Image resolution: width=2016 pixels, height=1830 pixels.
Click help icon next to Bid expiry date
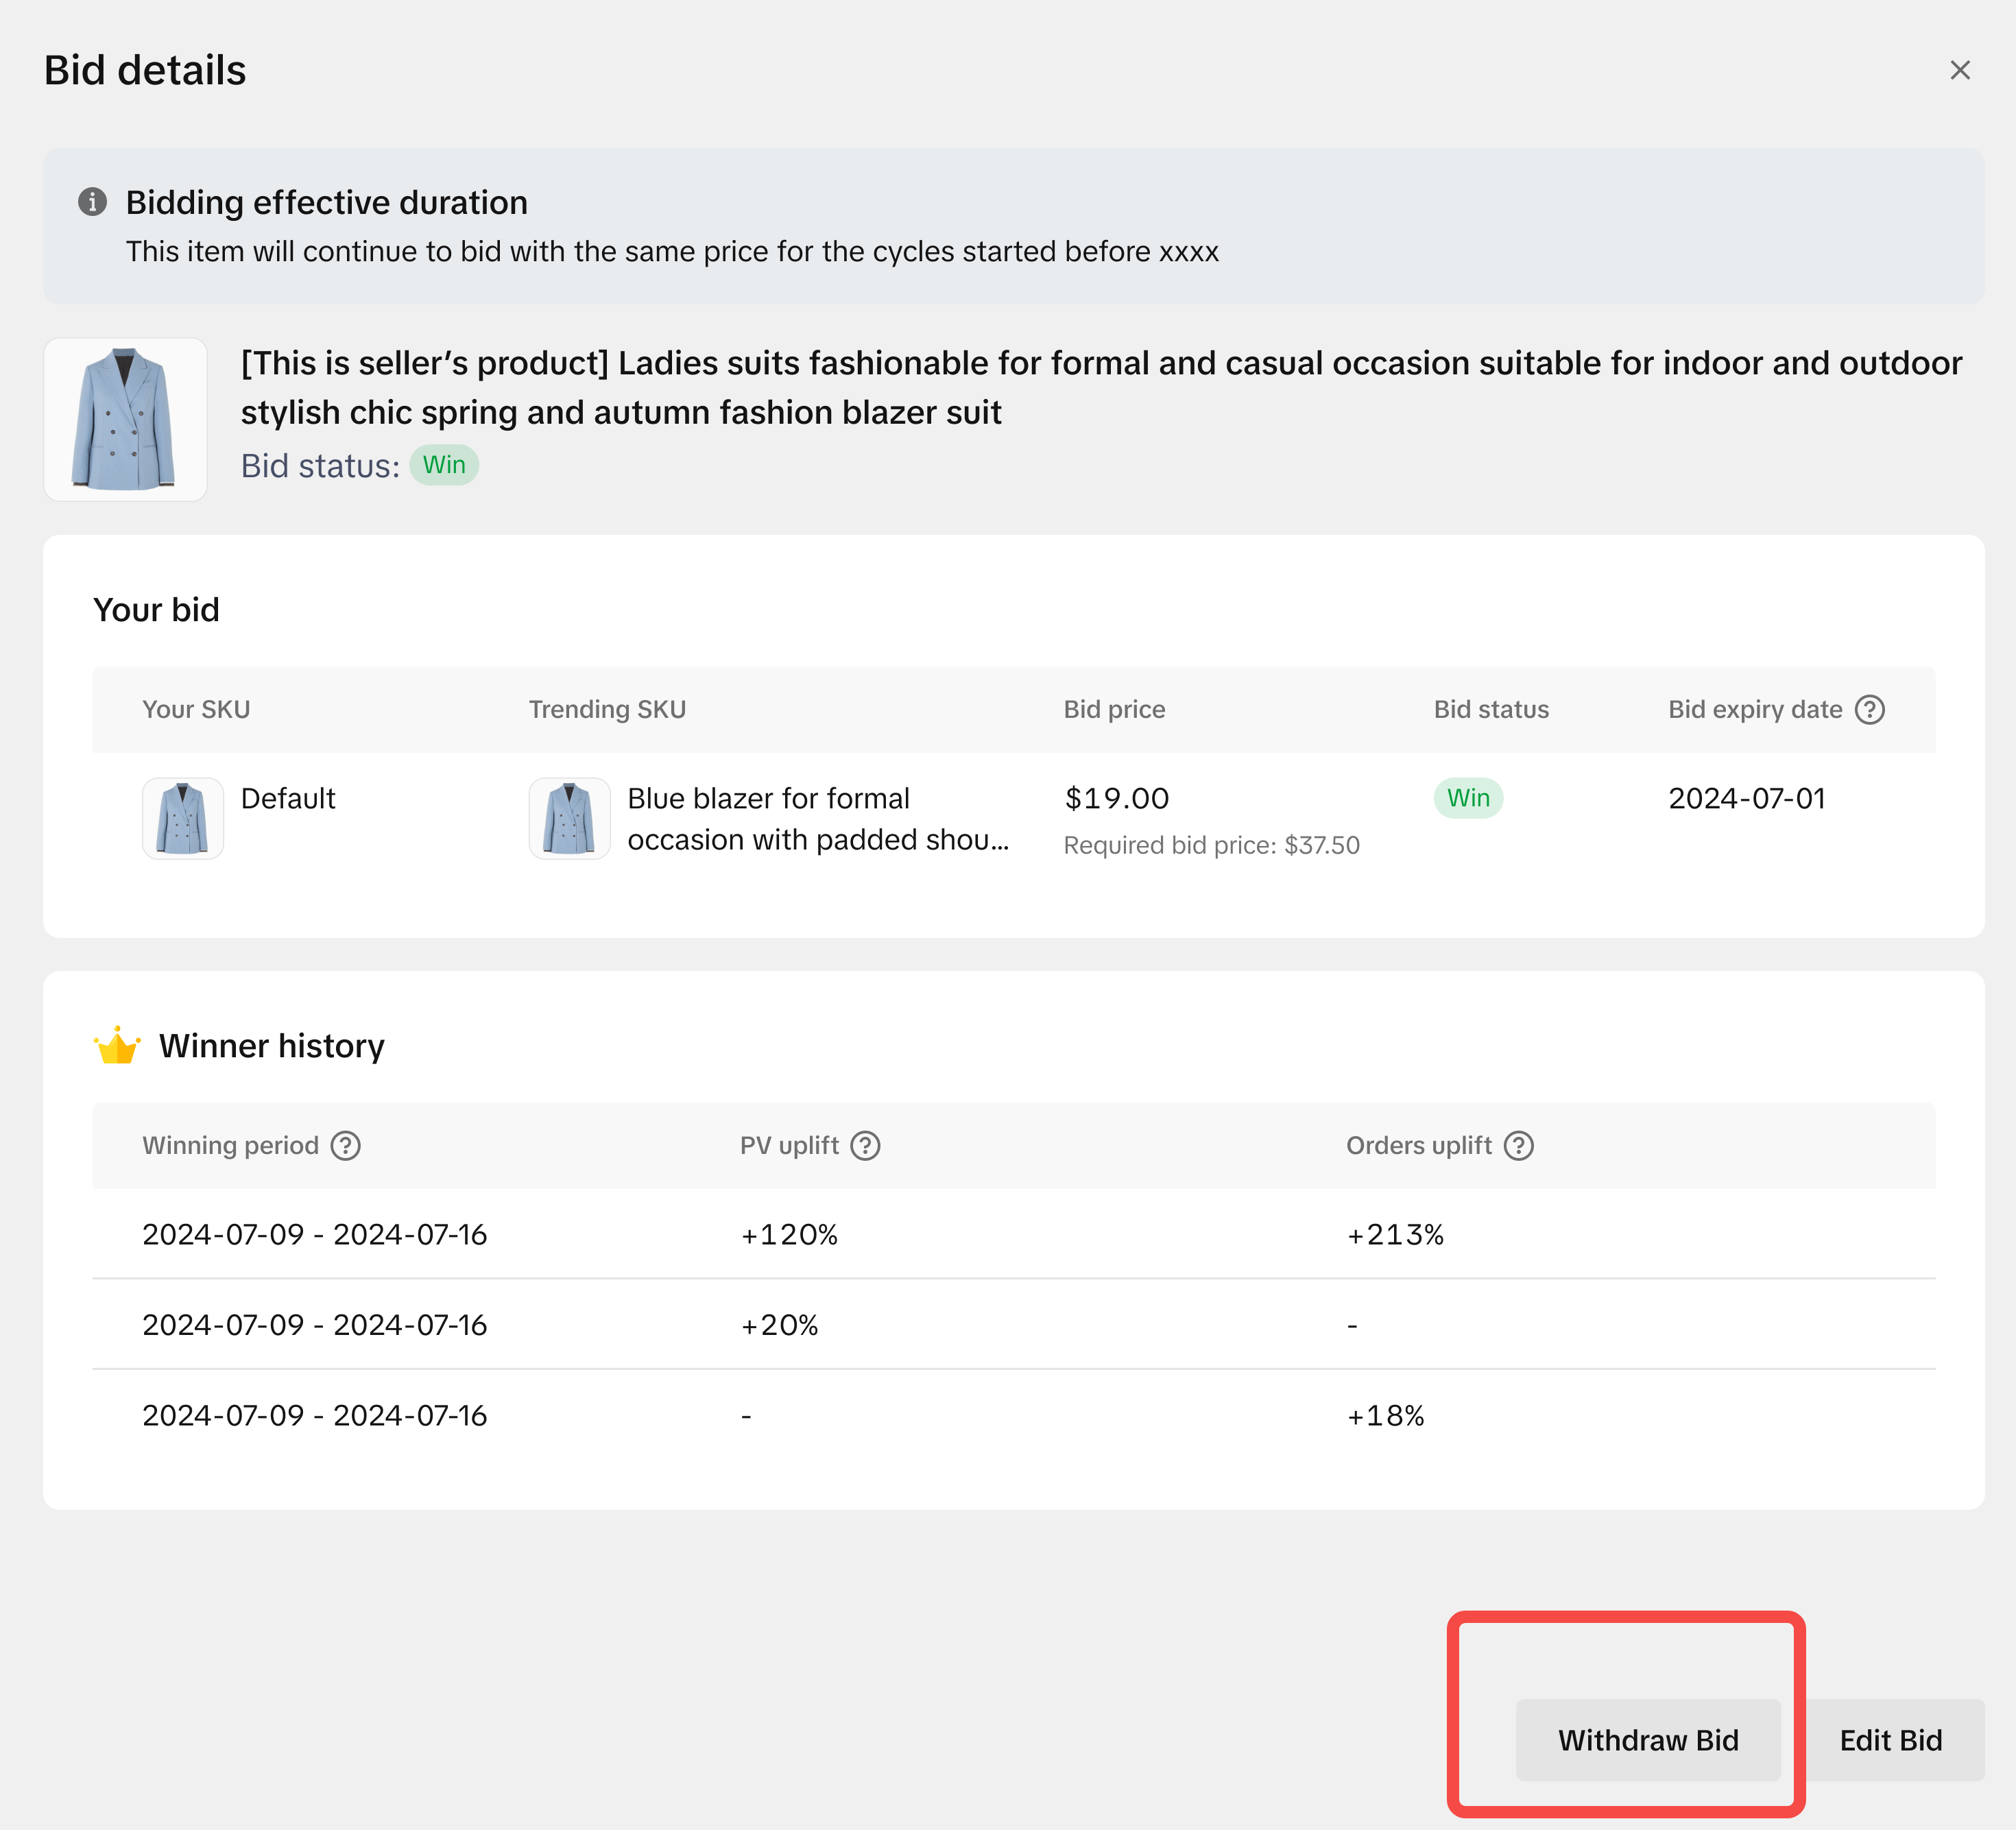1869,709
